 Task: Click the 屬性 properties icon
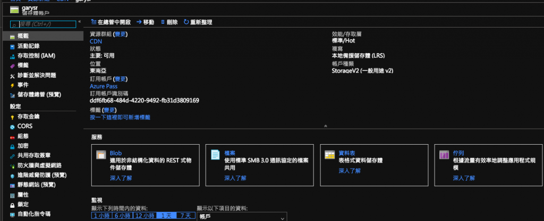pos(13,195)
